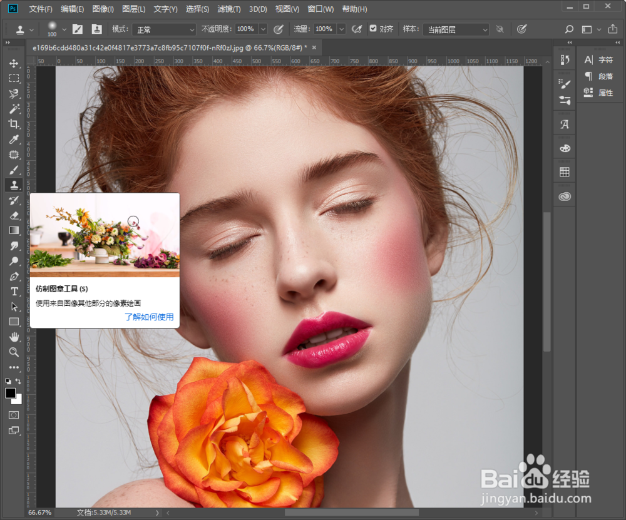
Task: Uncheck the 对齐 aligned checkbox
Action: 373,29
